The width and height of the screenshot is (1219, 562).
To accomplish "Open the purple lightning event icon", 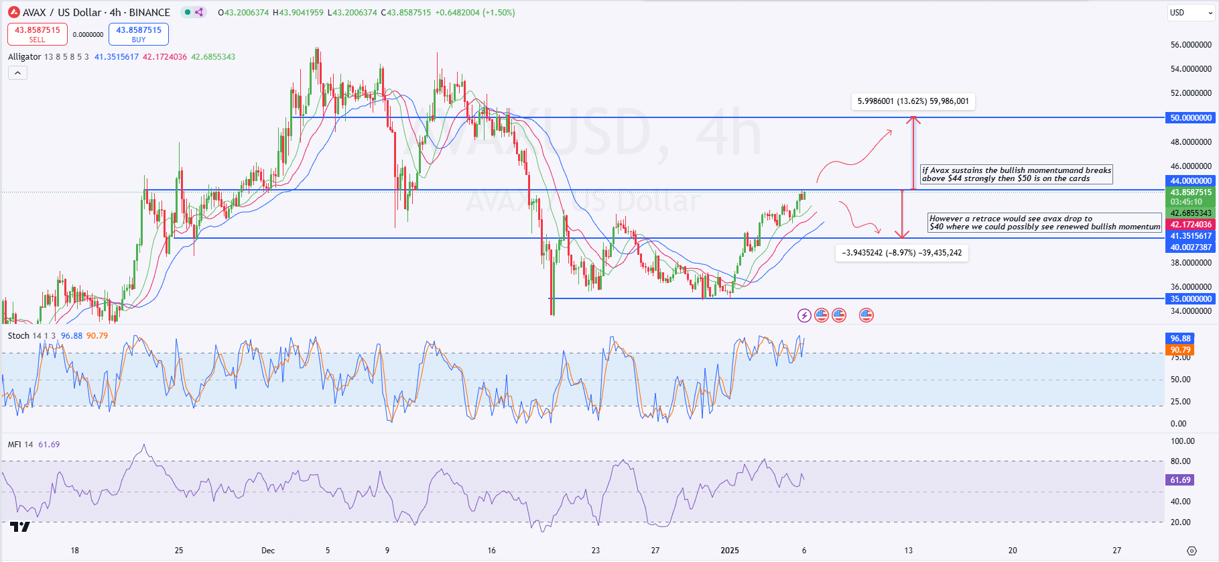I will 804,315.
